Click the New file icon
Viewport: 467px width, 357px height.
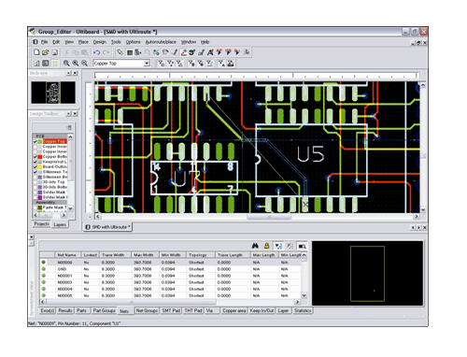point(36,52)
